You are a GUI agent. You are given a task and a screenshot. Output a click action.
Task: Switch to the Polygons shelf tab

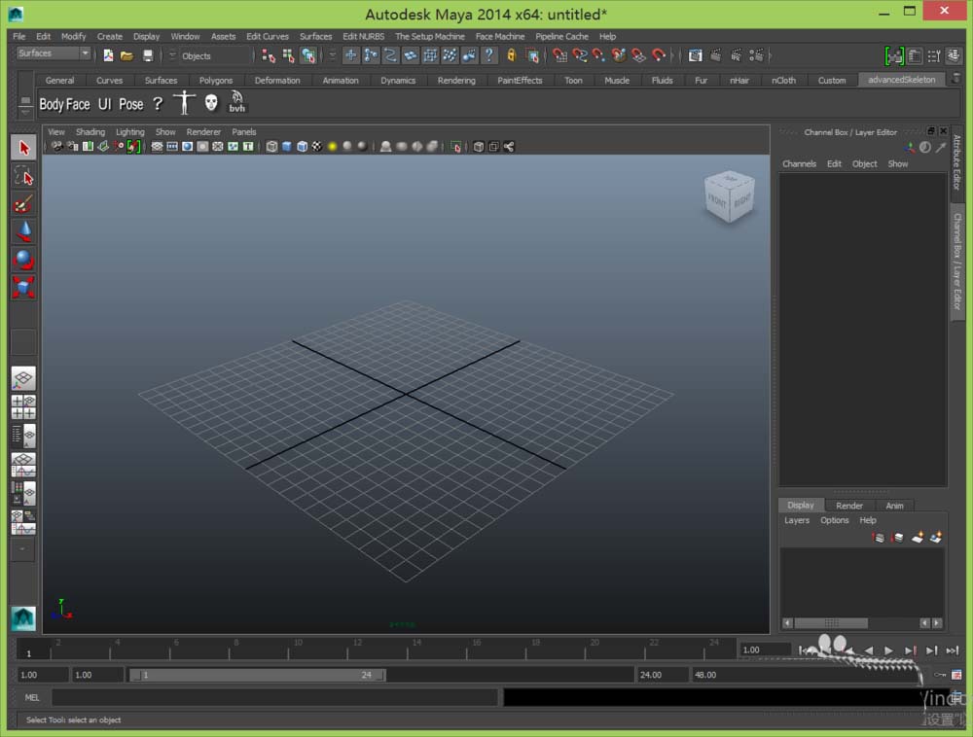click(216, 81)
